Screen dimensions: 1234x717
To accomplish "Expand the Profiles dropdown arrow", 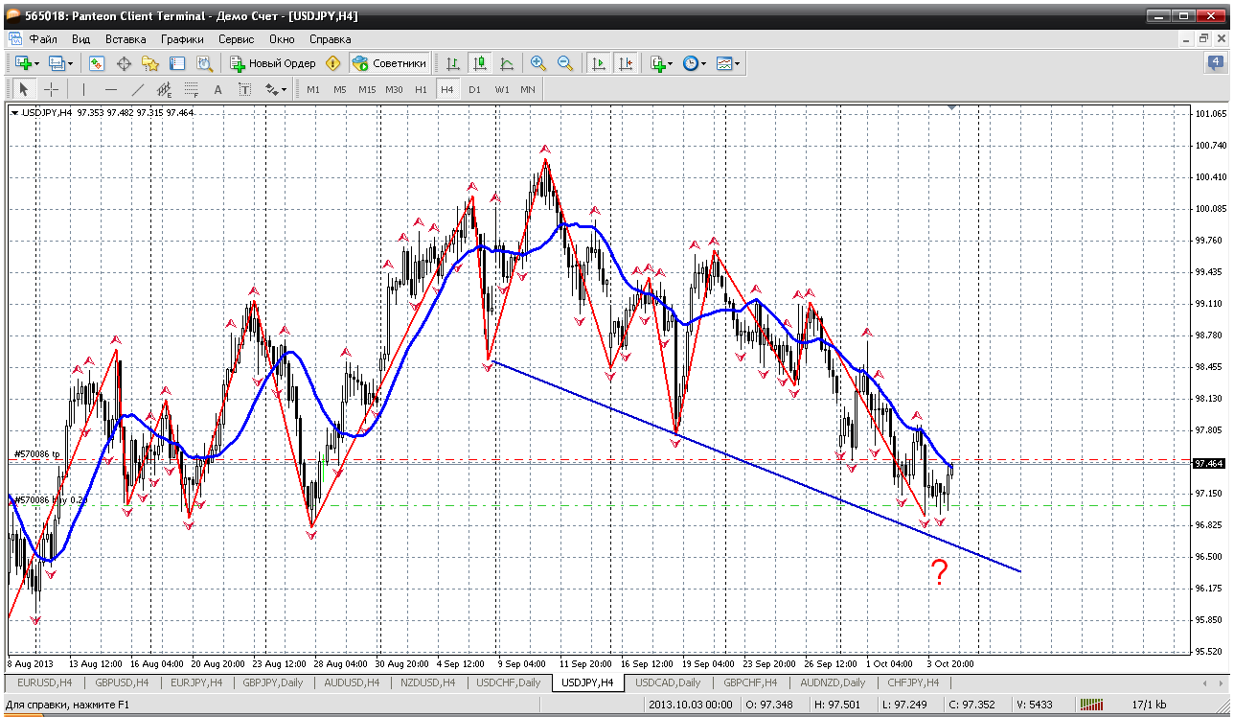I will [71, 63].
